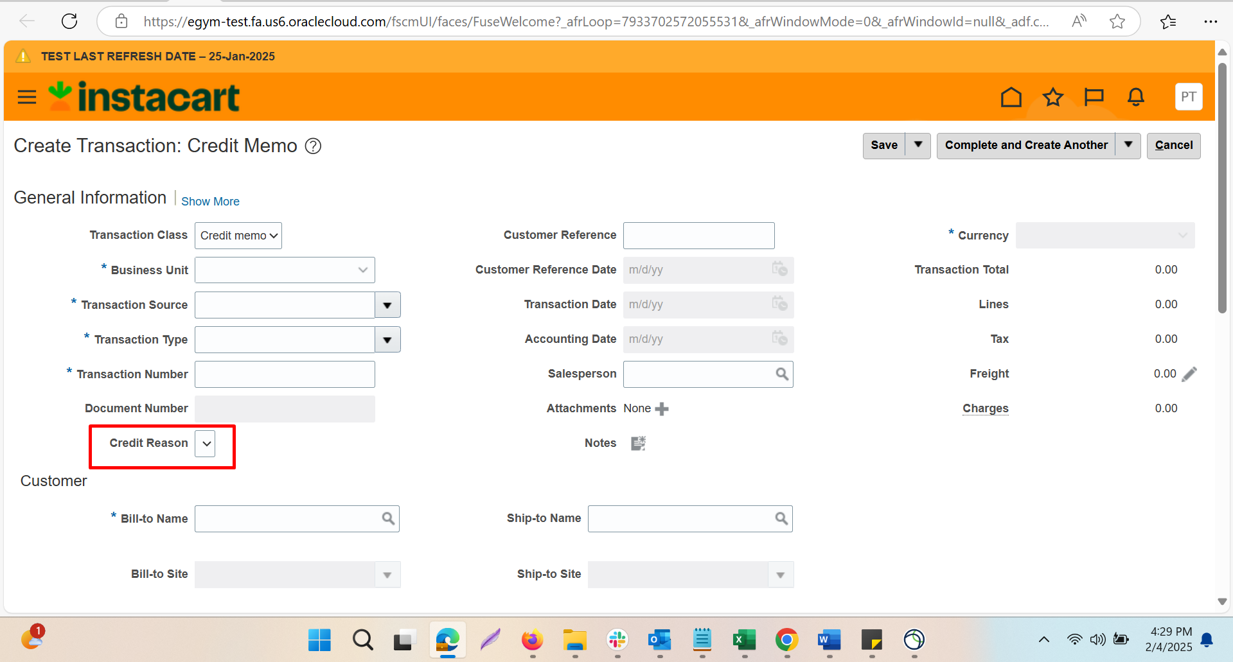Click the Cancel button

1173,145
